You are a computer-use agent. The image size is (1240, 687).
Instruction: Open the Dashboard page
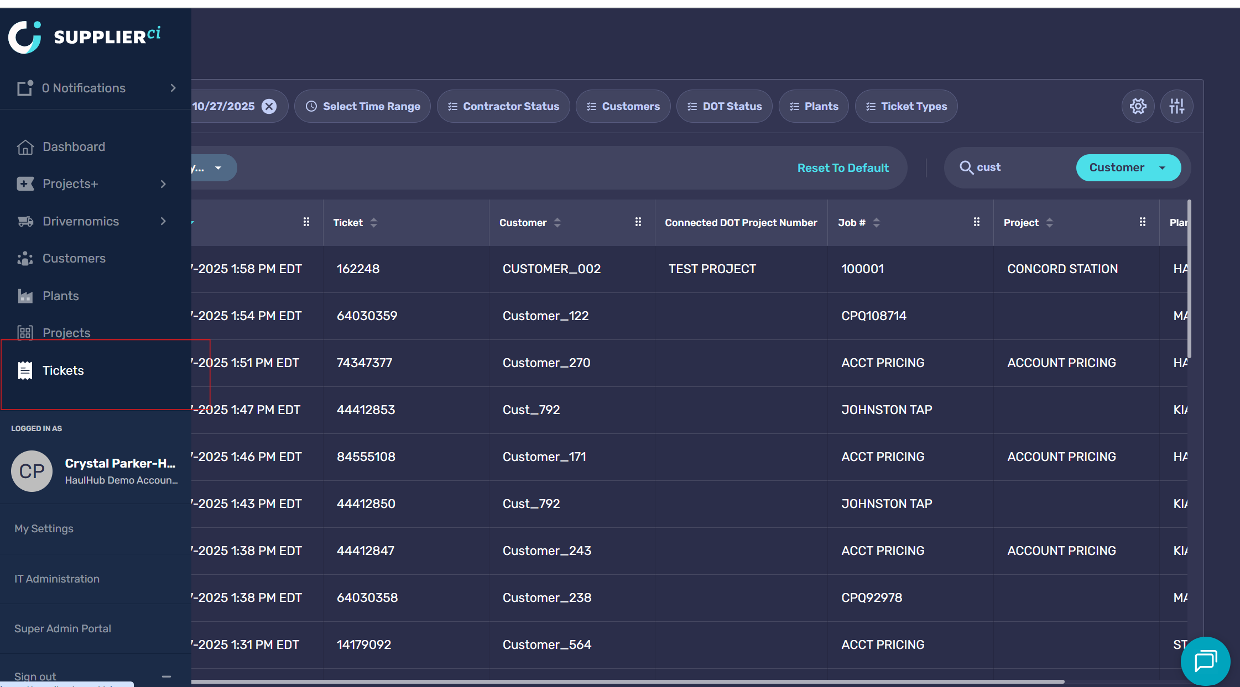[74, 147]
